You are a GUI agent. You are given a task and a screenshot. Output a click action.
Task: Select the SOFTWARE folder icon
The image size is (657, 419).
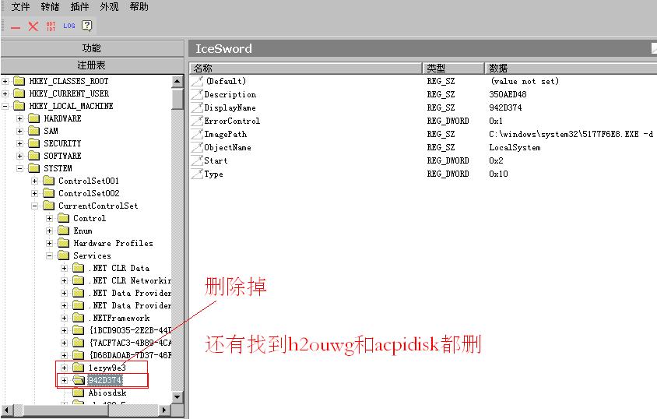pos(33,156)
